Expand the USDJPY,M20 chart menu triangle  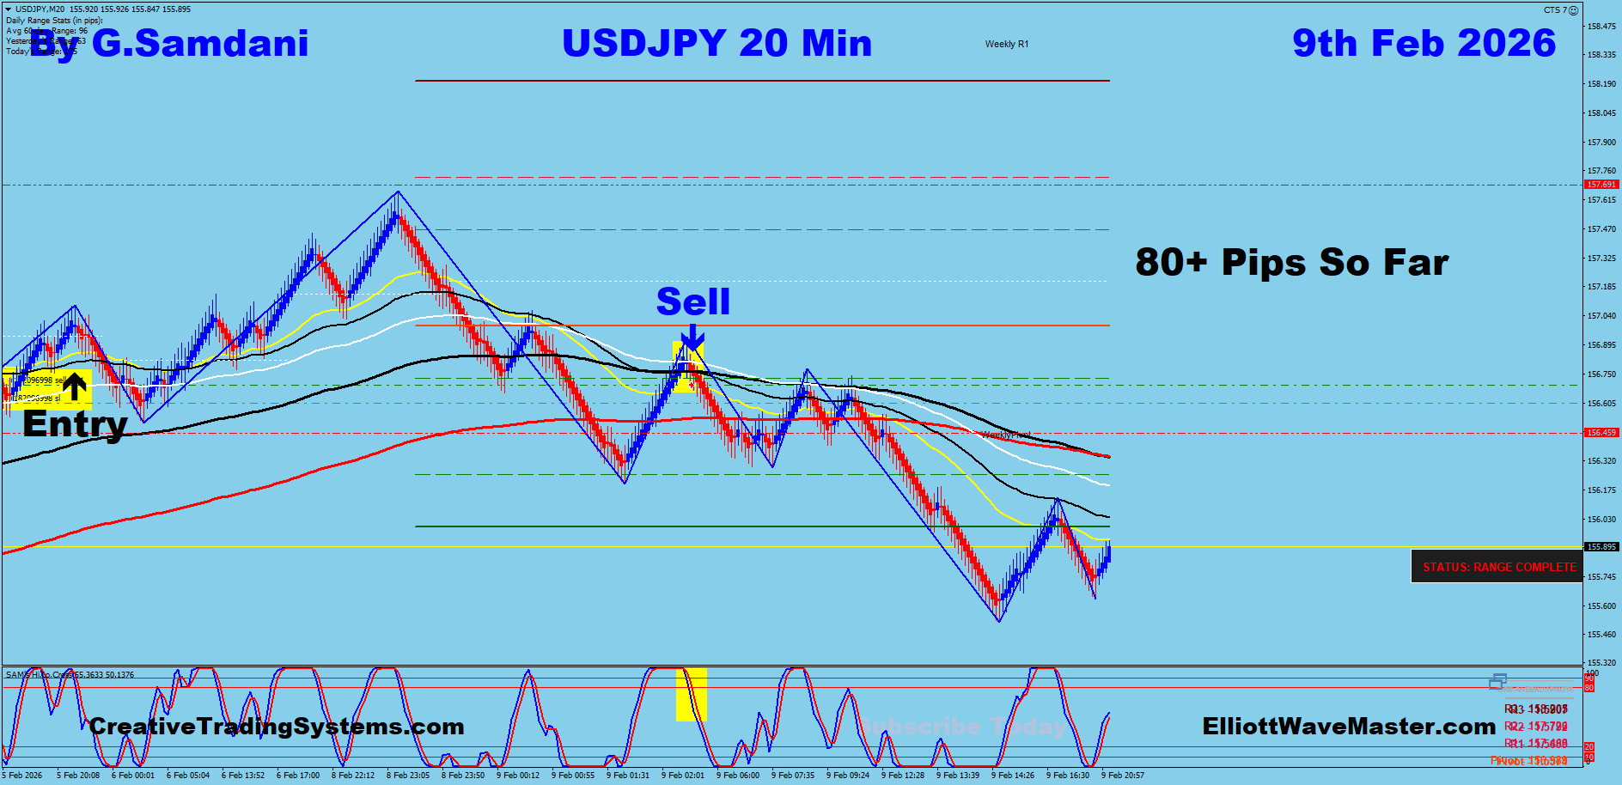pos(9,9)
